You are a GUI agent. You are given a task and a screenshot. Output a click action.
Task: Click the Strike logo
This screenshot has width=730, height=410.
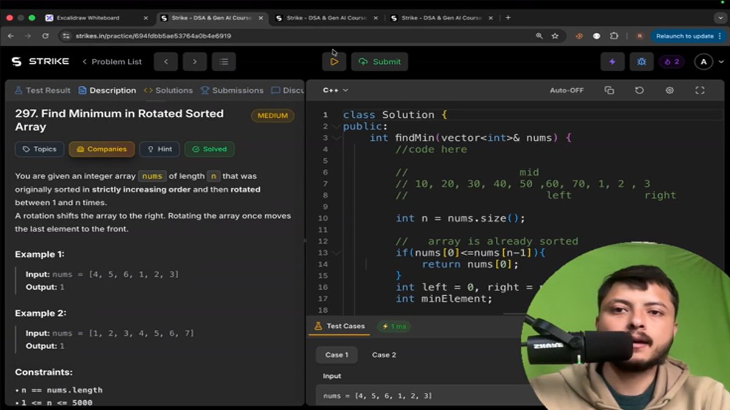click(x=40, y=61)
